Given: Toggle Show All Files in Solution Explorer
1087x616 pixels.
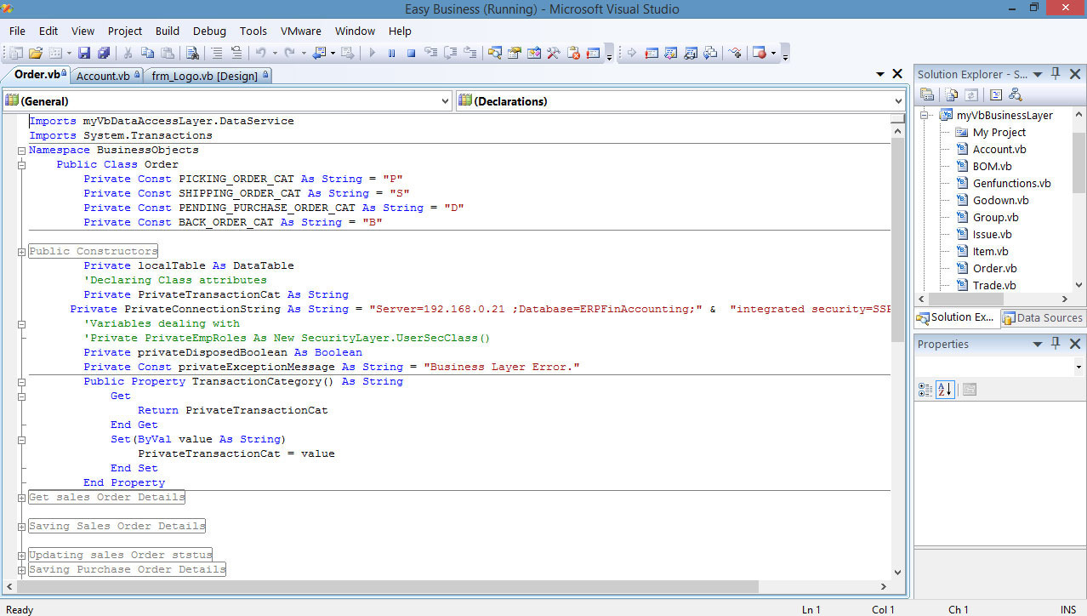Looking at the screenshot, I should coord(952,95).
